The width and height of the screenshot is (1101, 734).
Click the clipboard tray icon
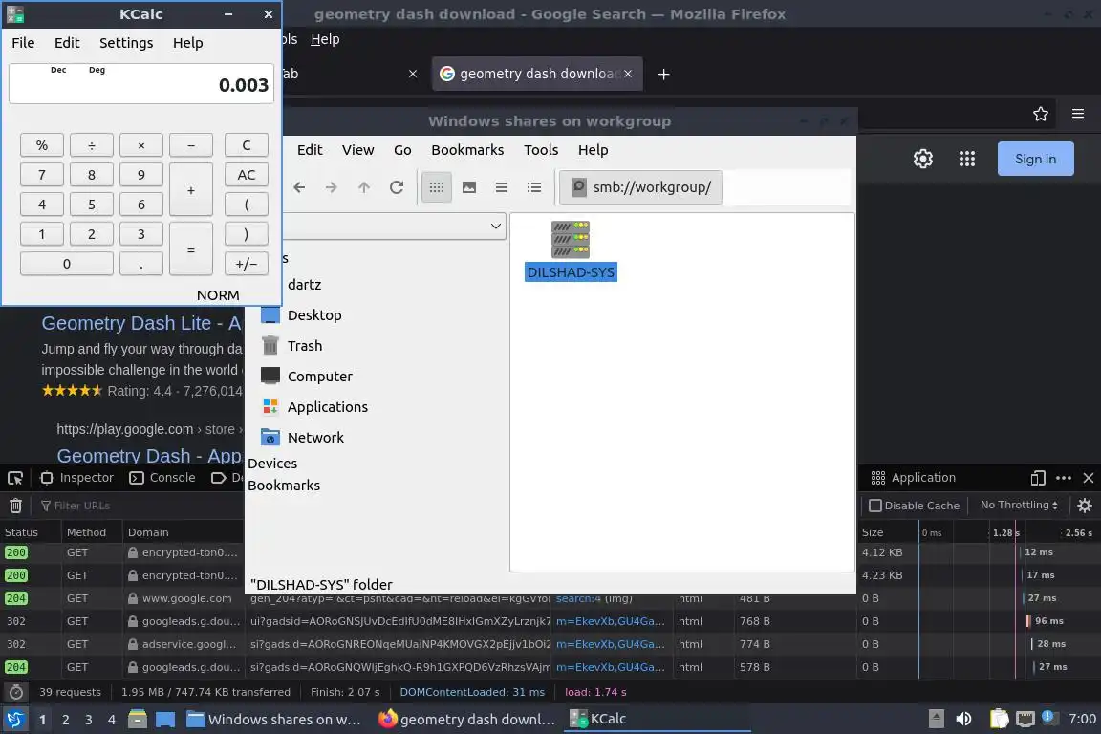pyautogui.click(x=999, y=720)
